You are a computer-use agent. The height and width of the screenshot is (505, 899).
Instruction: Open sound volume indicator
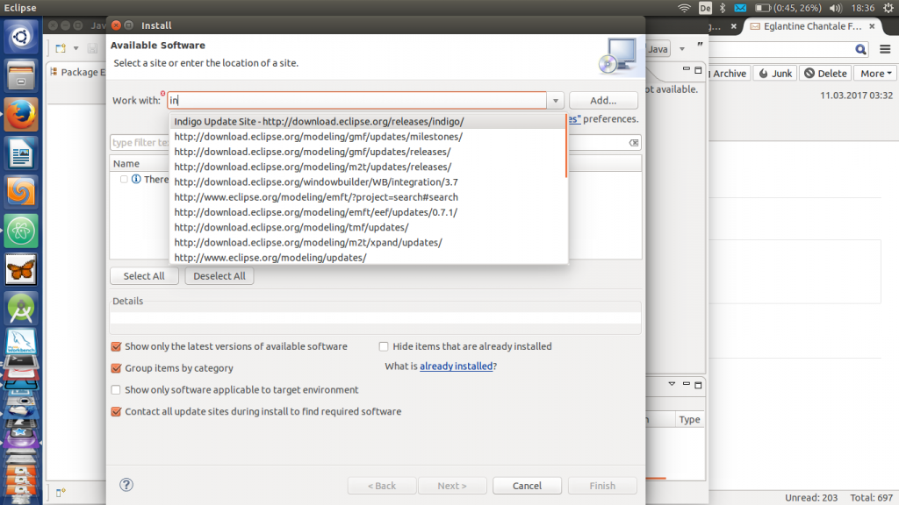coord(836,8)
